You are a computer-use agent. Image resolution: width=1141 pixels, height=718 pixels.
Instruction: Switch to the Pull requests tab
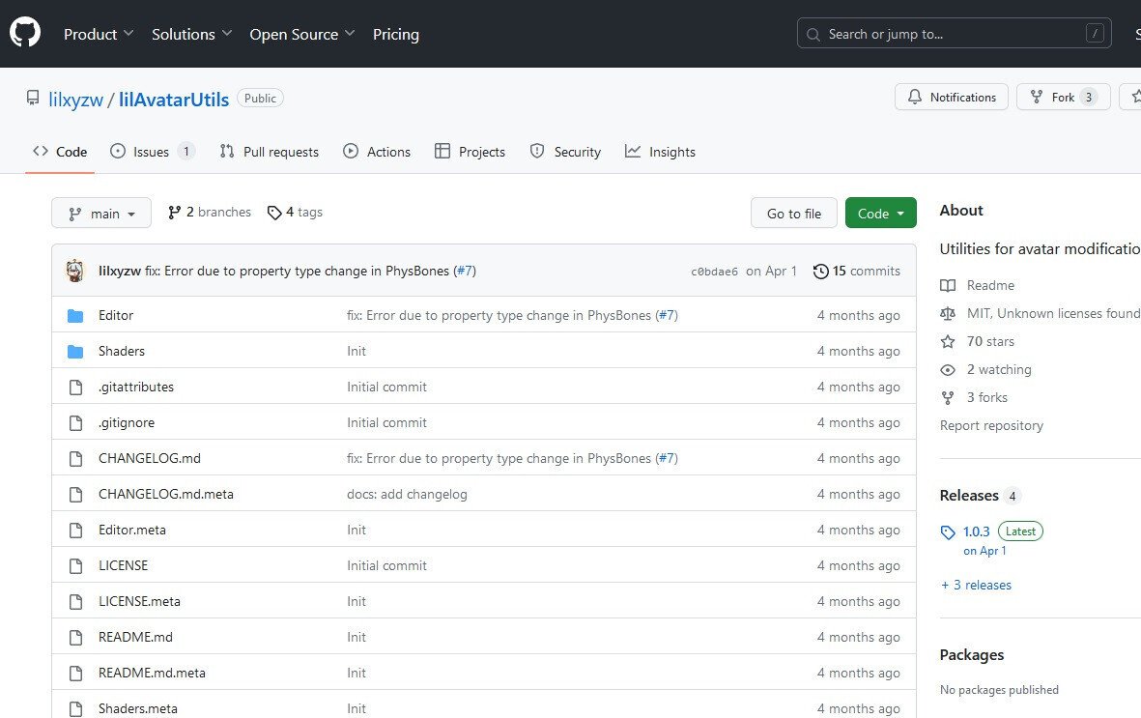pyautogui.click(x=270, y=152)
